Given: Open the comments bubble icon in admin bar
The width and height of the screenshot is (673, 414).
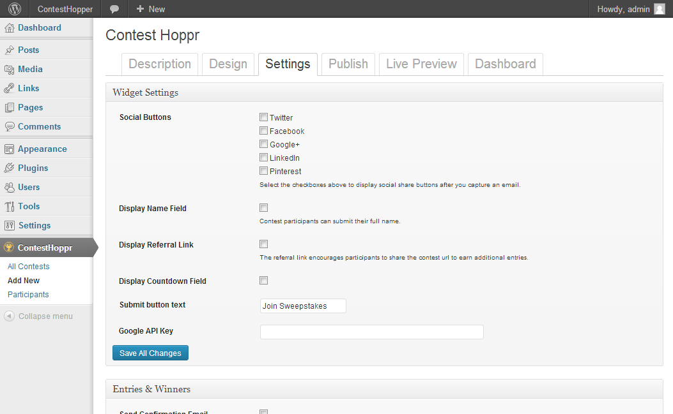Looking at the screenshot, I should [114, 9].
